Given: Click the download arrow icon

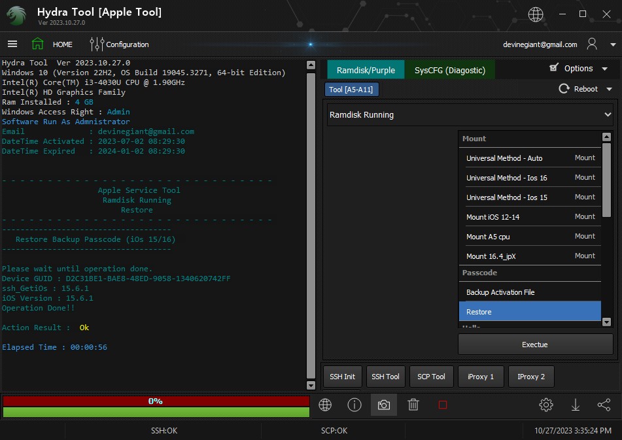Looking at the screenshot, I should tap(575, 405).
